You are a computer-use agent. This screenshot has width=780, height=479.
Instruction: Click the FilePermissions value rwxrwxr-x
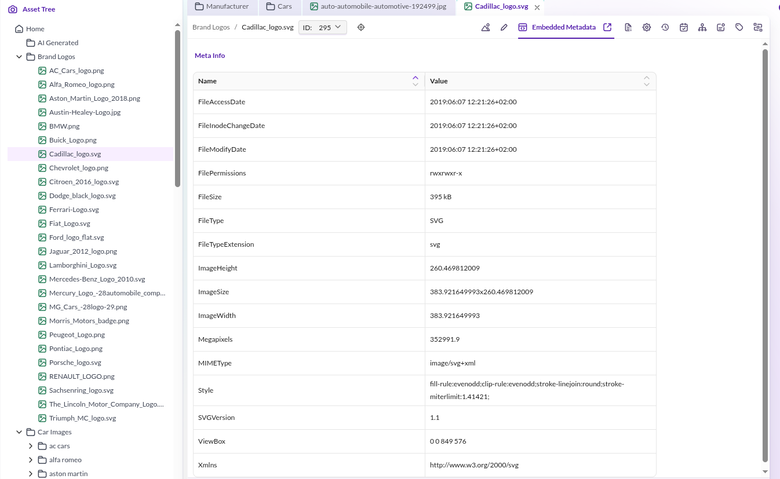[446, 173]
